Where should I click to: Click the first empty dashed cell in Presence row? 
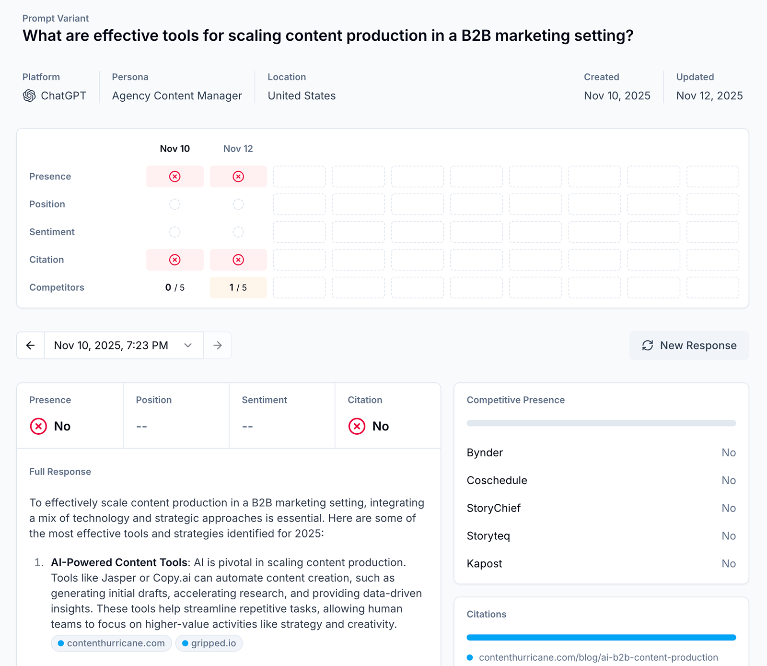299,177
